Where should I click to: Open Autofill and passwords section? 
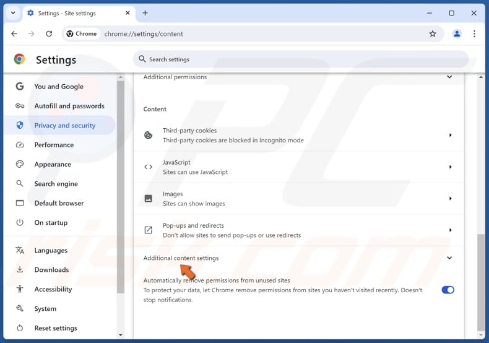pos(60,106)
